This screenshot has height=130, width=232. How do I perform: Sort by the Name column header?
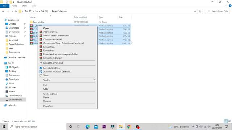point(32,17)
